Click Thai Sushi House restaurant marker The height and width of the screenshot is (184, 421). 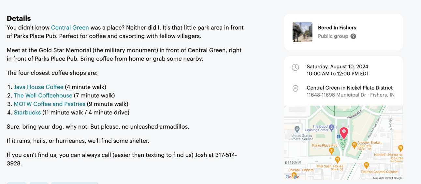[338, 160]
